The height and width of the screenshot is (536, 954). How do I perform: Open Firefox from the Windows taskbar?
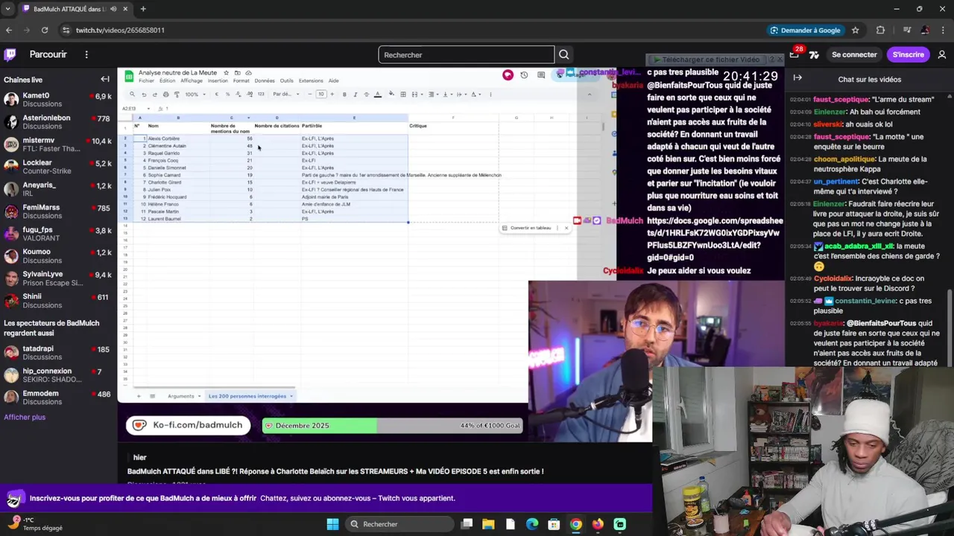click(x=598, y=524)
